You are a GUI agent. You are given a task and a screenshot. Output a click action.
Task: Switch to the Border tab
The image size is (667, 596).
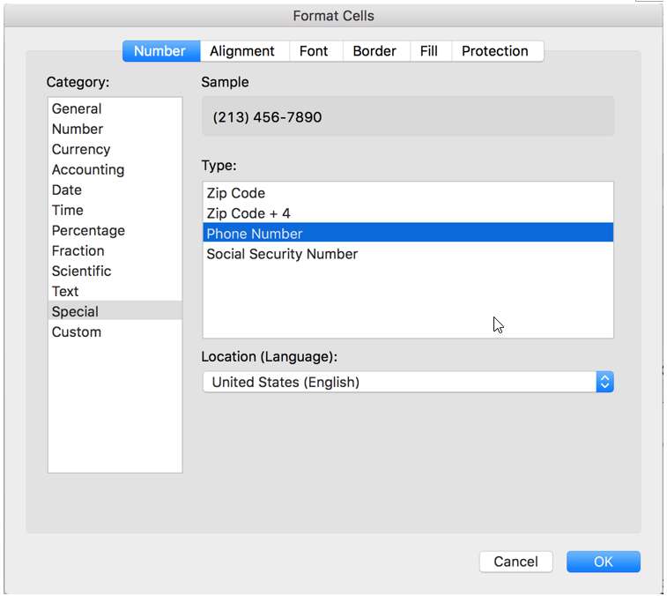pos(376,51)
